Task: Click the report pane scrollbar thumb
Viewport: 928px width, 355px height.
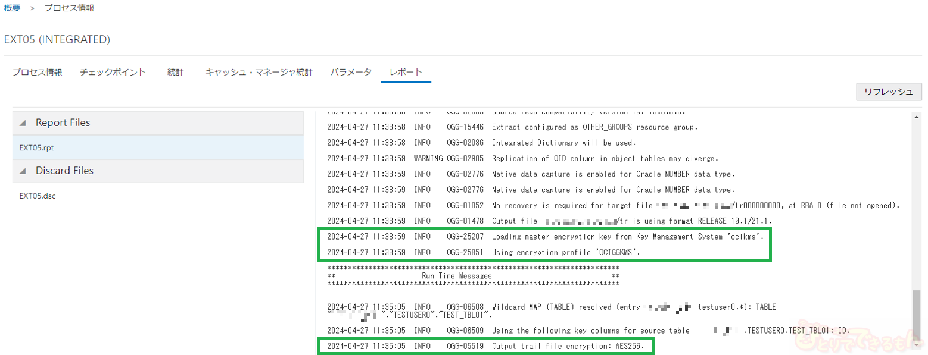Action: click(x=917, y=321)
